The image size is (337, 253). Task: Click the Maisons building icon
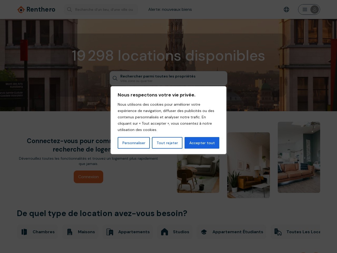(70, 232)
